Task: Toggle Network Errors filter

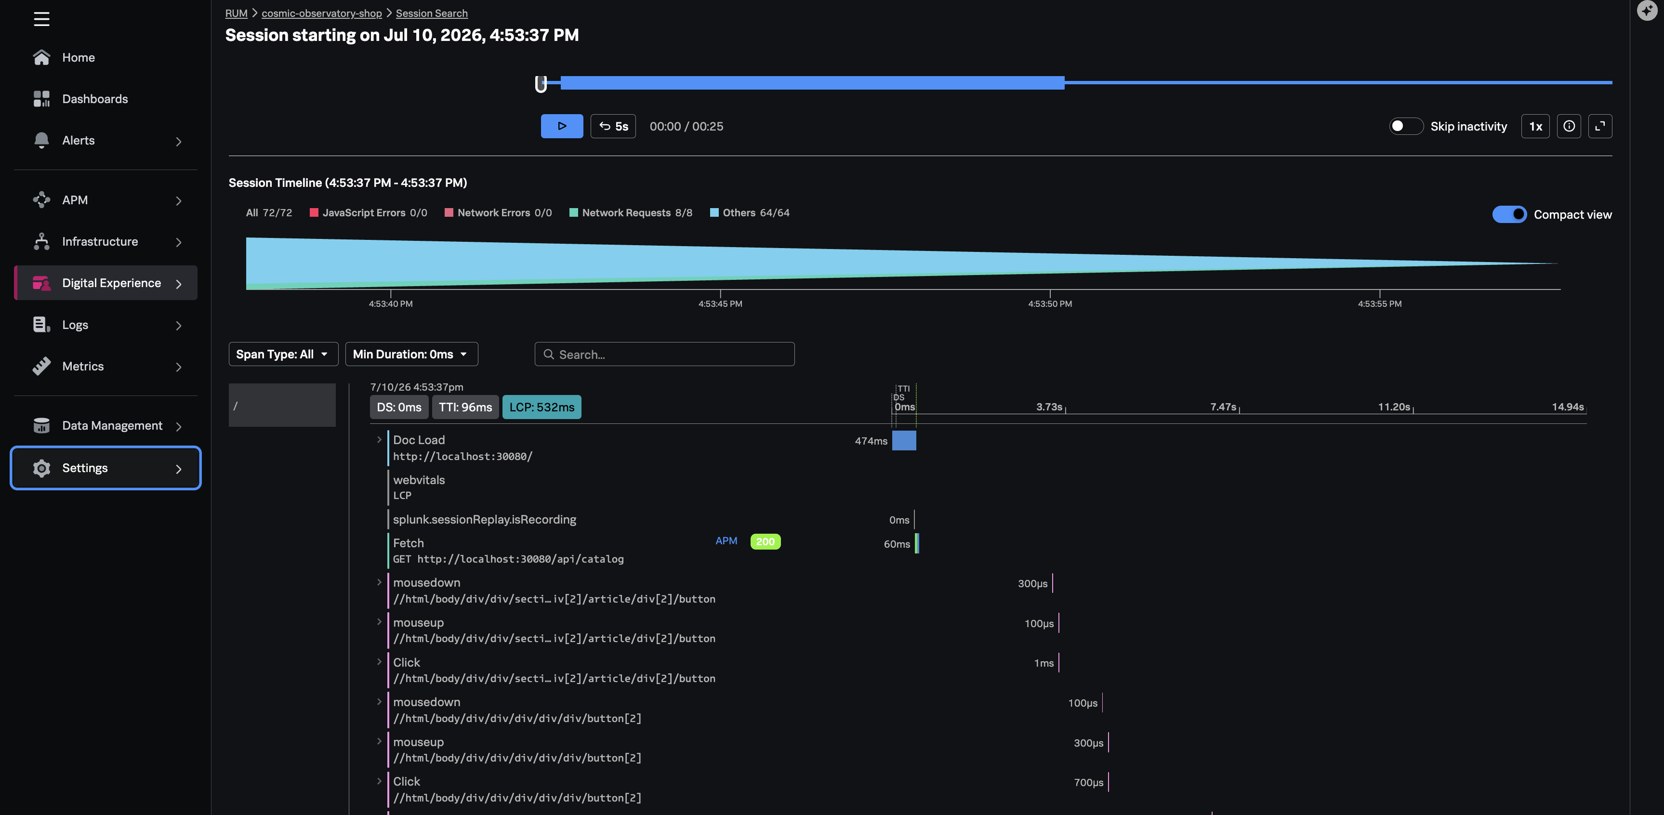Action: coord(498,212)
